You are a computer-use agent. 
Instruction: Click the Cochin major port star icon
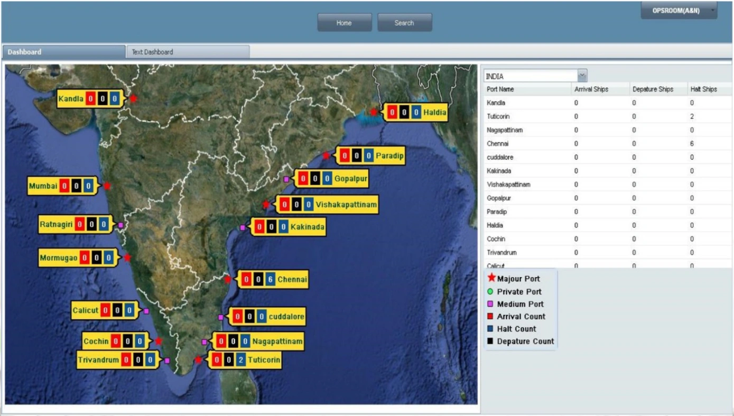coord(157,341)
